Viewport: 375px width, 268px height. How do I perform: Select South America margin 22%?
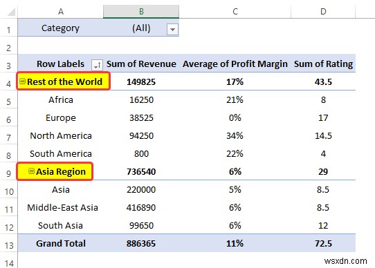(235, 153)
